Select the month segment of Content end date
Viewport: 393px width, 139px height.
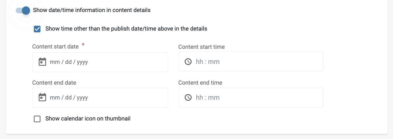pyautogui.click(x=55, y=98)
